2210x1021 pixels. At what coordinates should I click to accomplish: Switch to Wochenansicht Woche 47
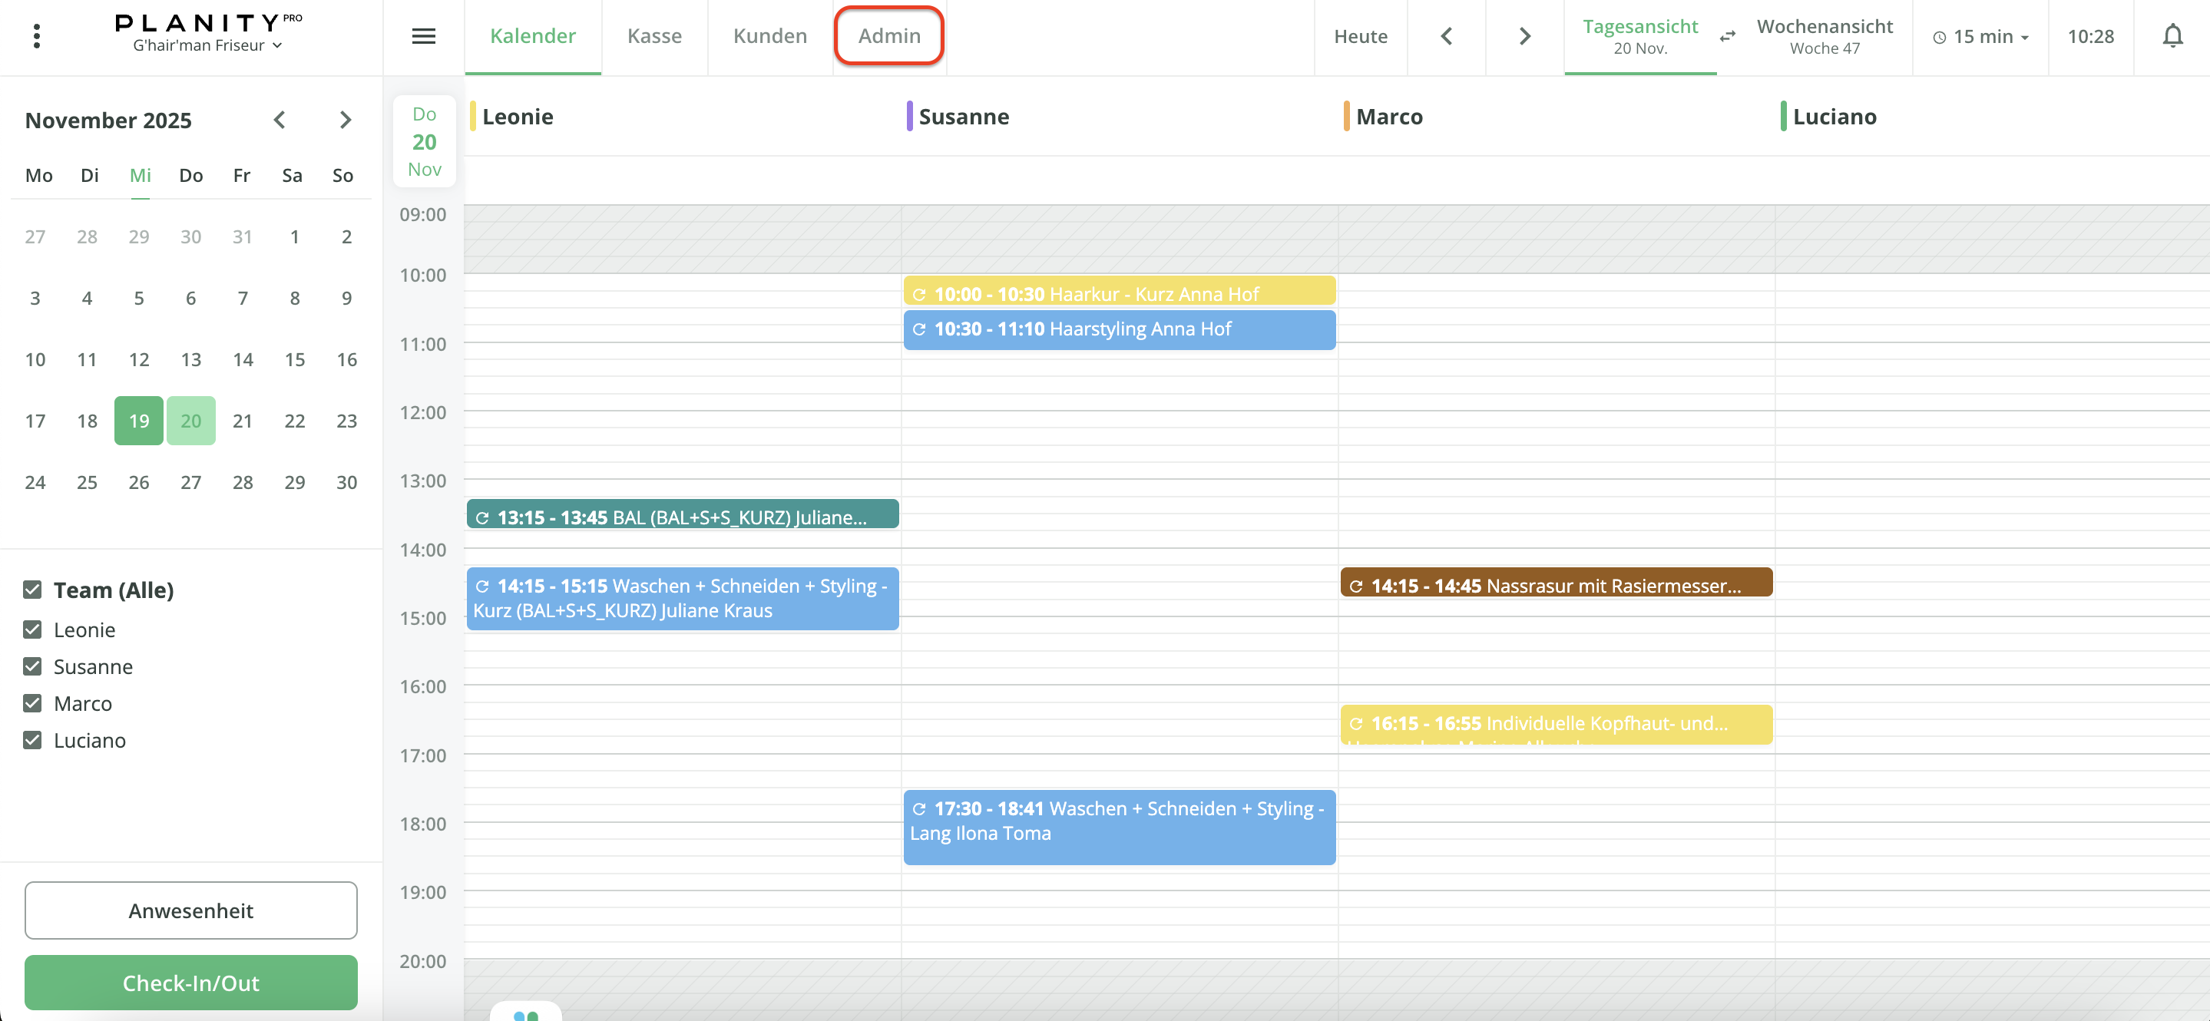pyautogui.click(x=1824, y=36)
